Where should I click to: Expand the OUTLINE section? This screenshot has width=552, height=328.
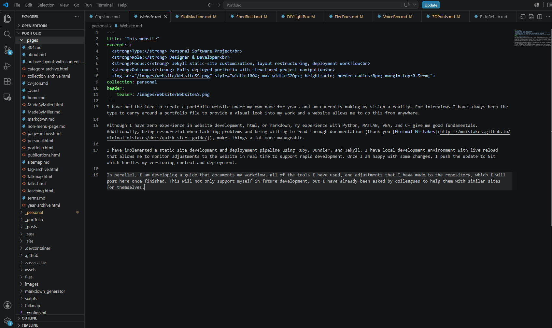(x=50, y=318)
